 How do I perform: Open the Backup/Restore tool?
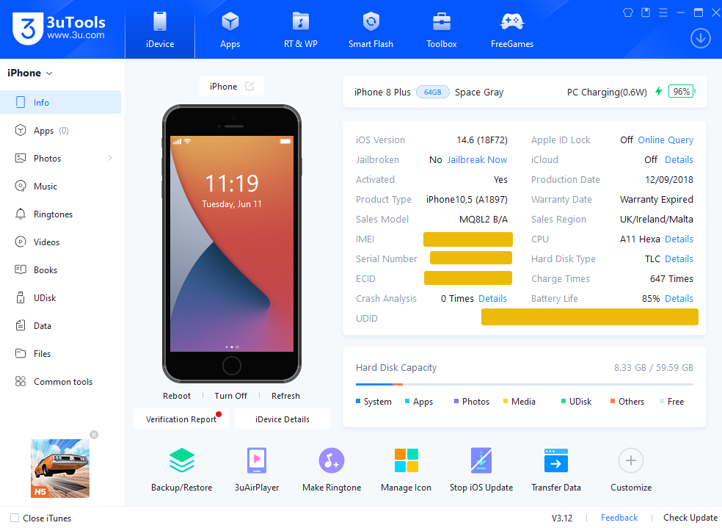coord(181,469)
